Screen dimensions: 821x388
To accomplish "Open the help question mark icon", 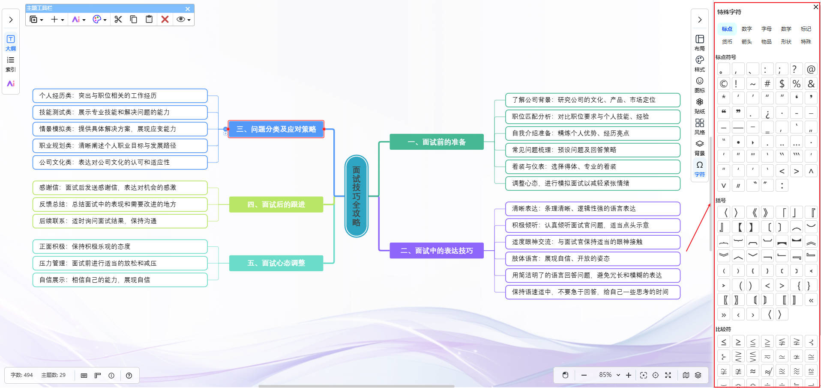I will pos(129,376).
